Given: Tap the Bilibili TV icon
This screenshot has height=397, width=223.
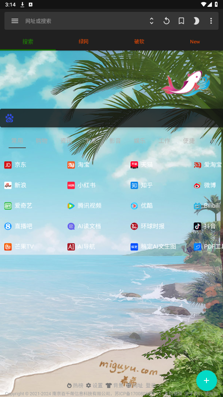Looking at the screenshot, I should click(198, 206).
